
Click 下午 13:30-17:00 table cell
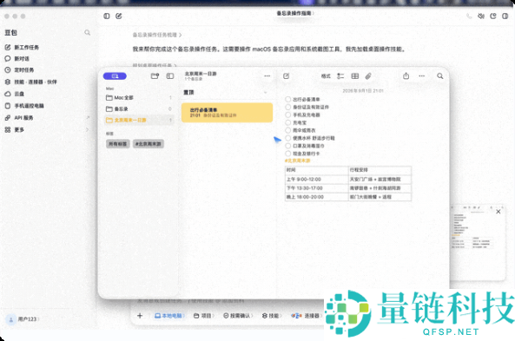(x=317, y=188)
